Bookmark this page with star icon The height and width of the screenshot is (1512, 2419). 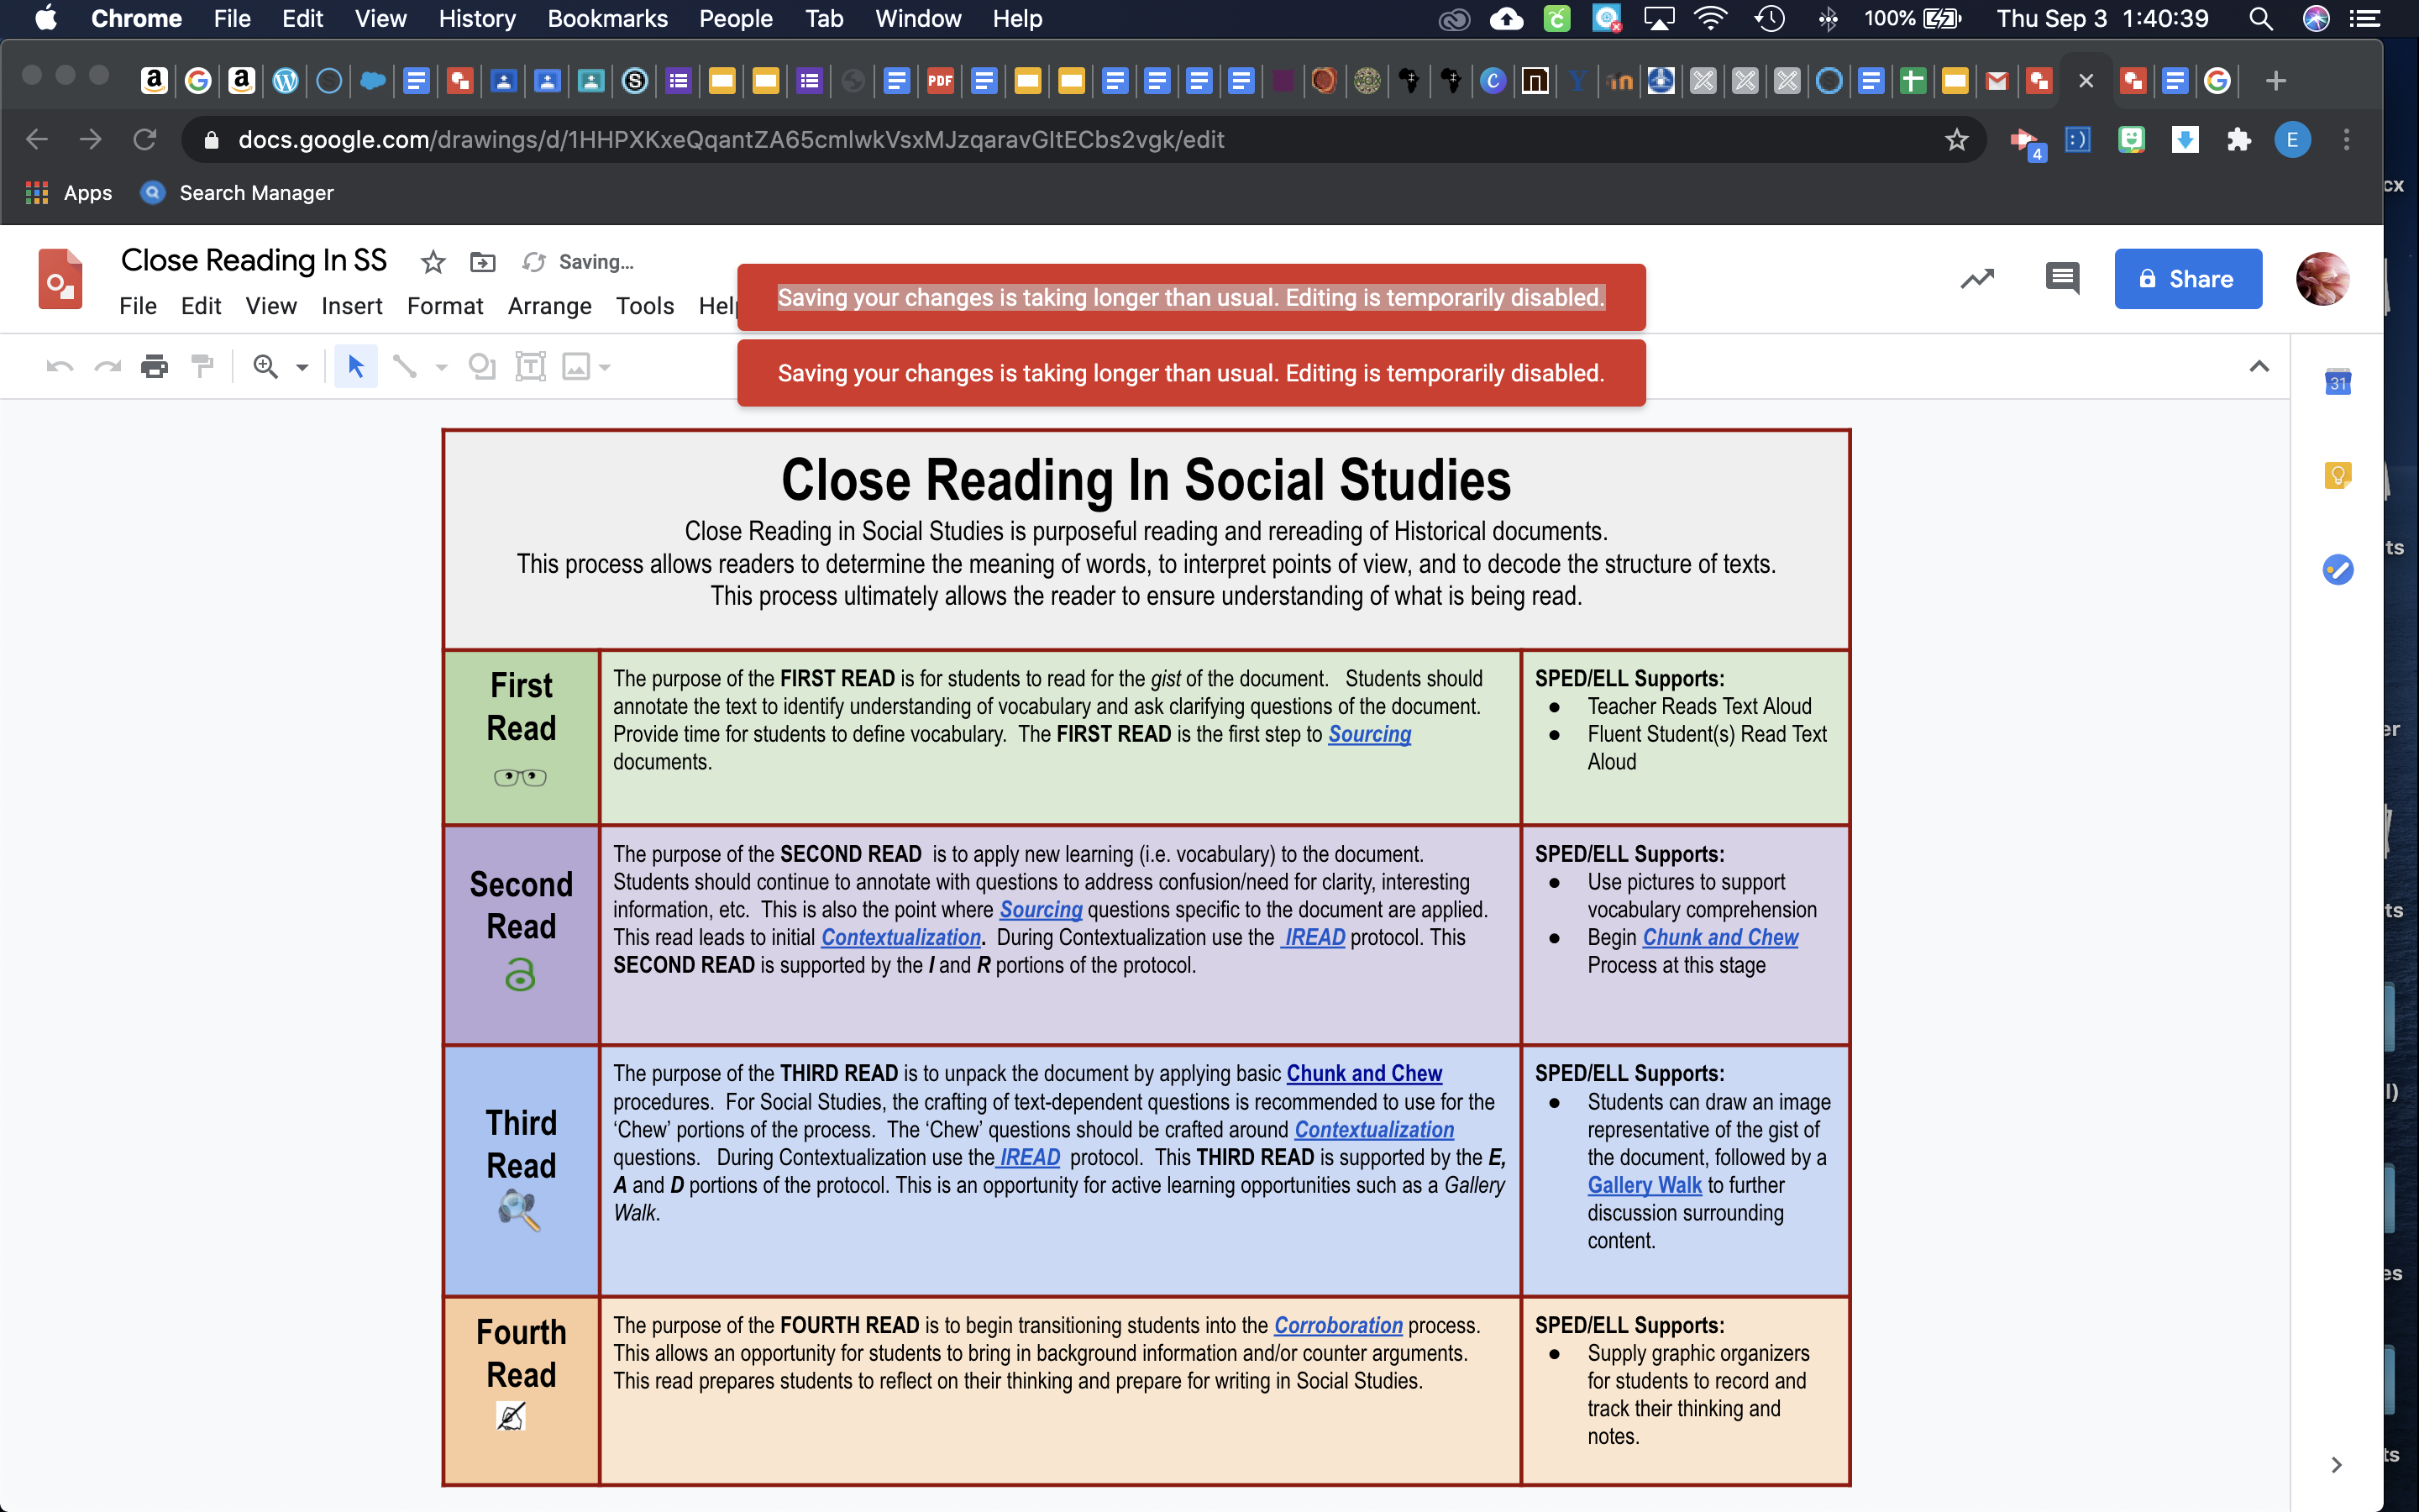[1956, 140]
